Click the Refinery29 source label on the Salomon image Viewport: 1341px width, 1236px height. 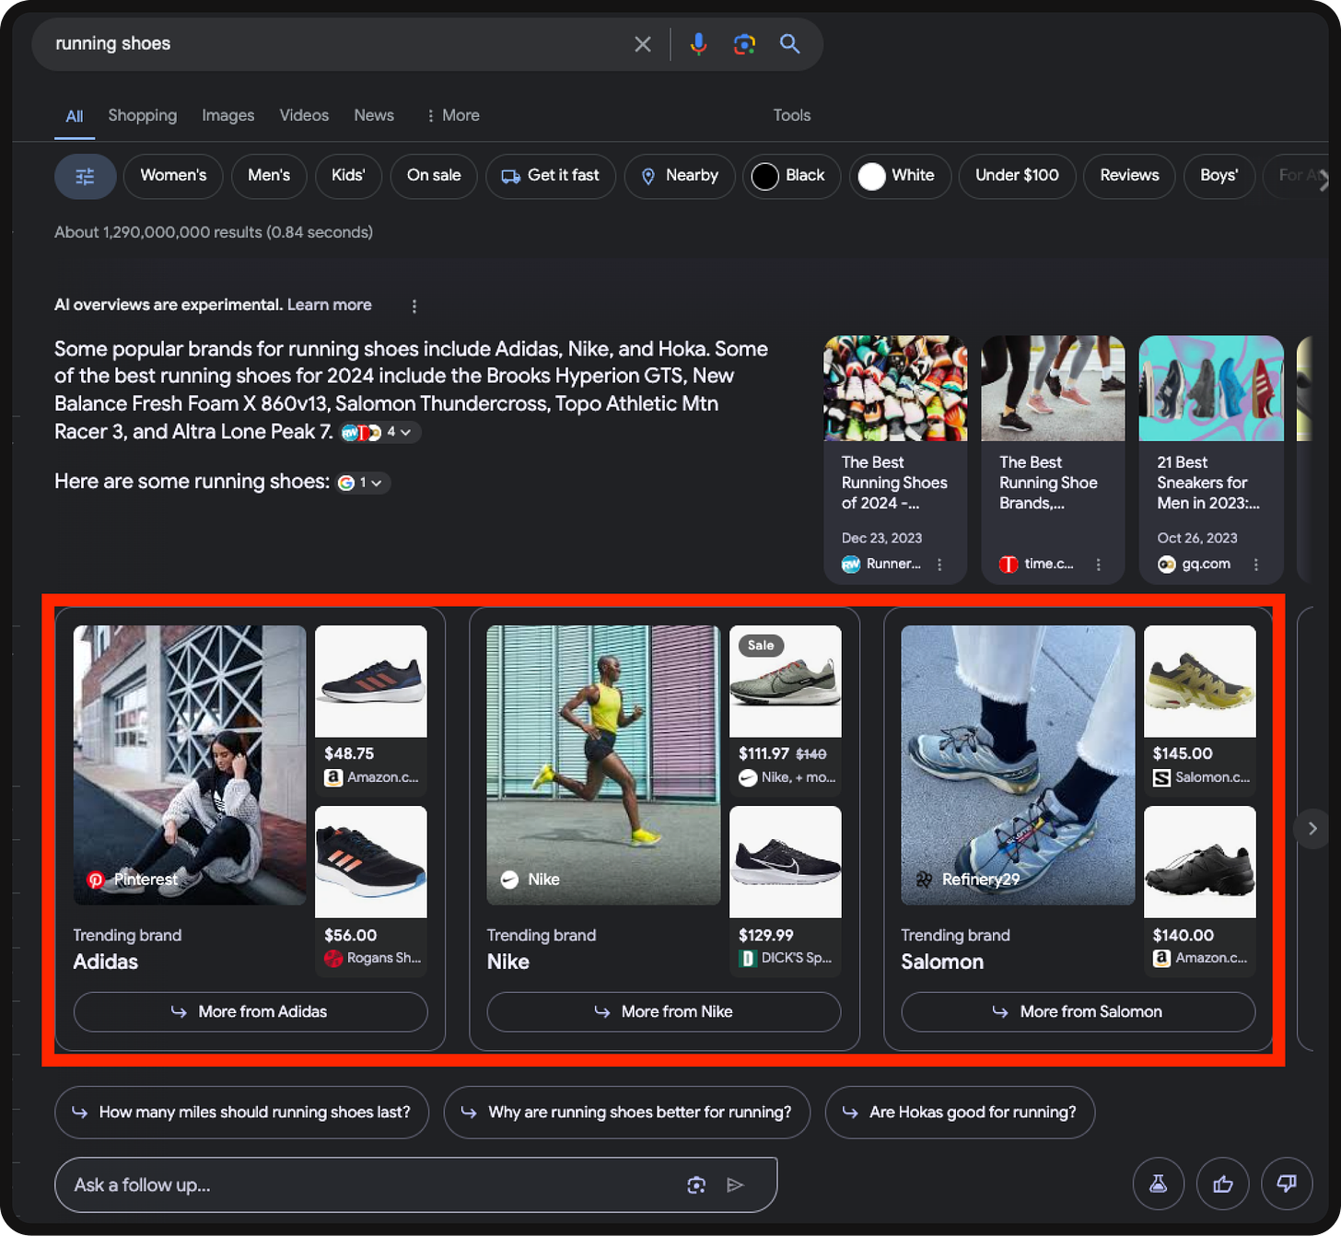click(967, 880)
